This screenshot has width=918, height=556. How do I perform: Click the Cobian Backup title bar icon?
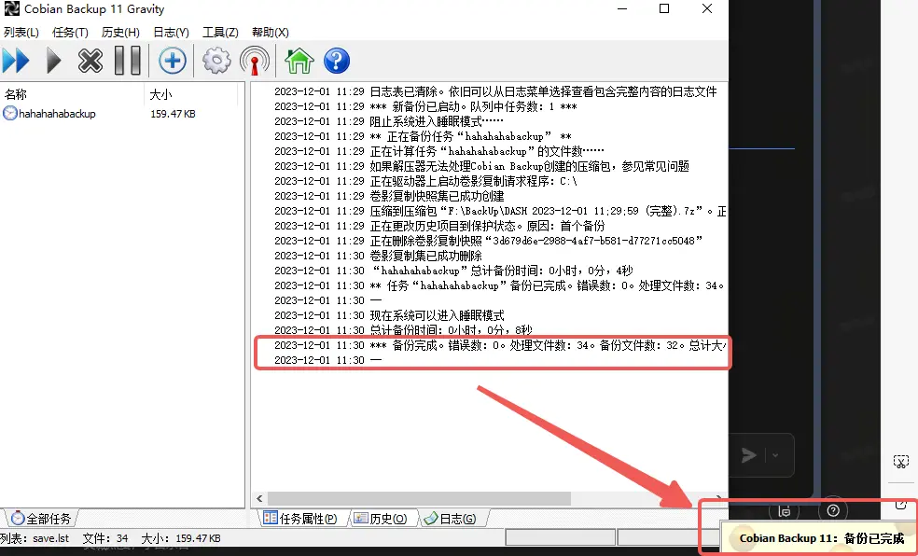click(11, 8)
